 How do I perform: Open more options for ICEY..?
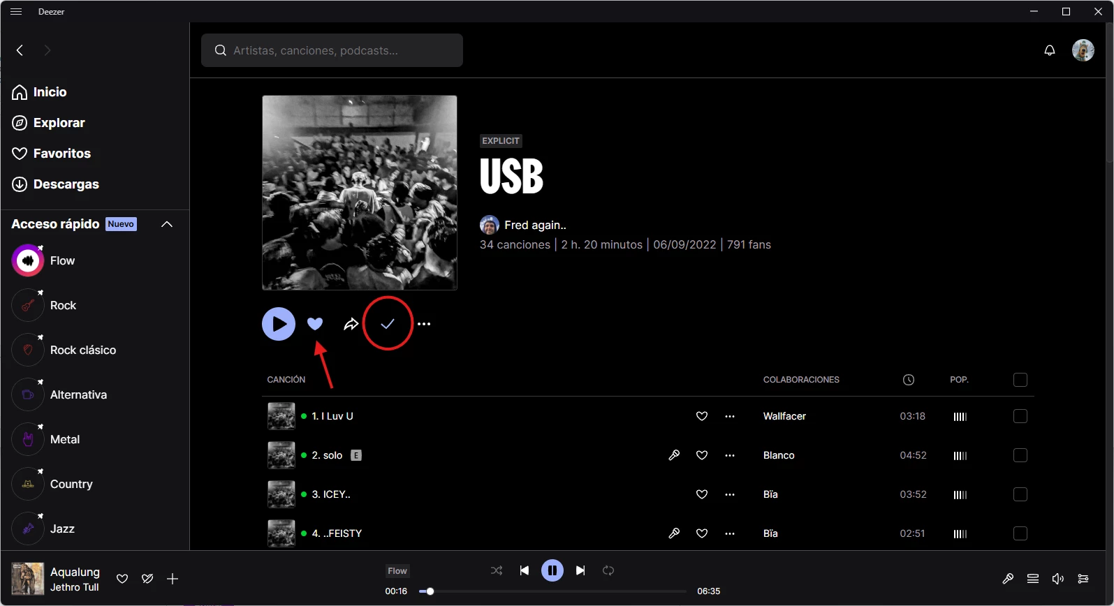point(730,494)
